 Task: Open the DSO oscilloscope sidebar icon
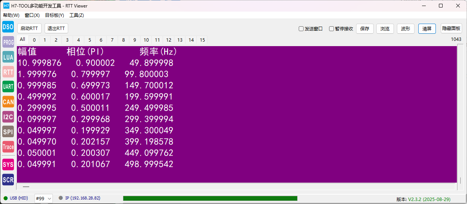pyautogui.click(x=8, y=27)
